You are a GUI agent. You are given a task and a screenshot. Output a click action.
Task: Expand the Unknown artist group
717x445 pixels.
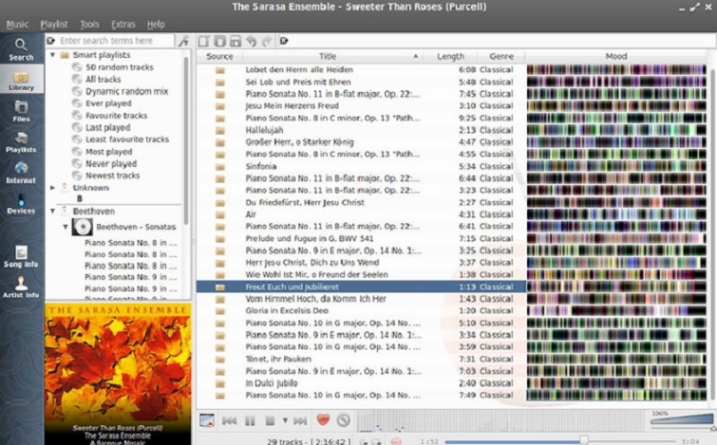click(52, 188)
